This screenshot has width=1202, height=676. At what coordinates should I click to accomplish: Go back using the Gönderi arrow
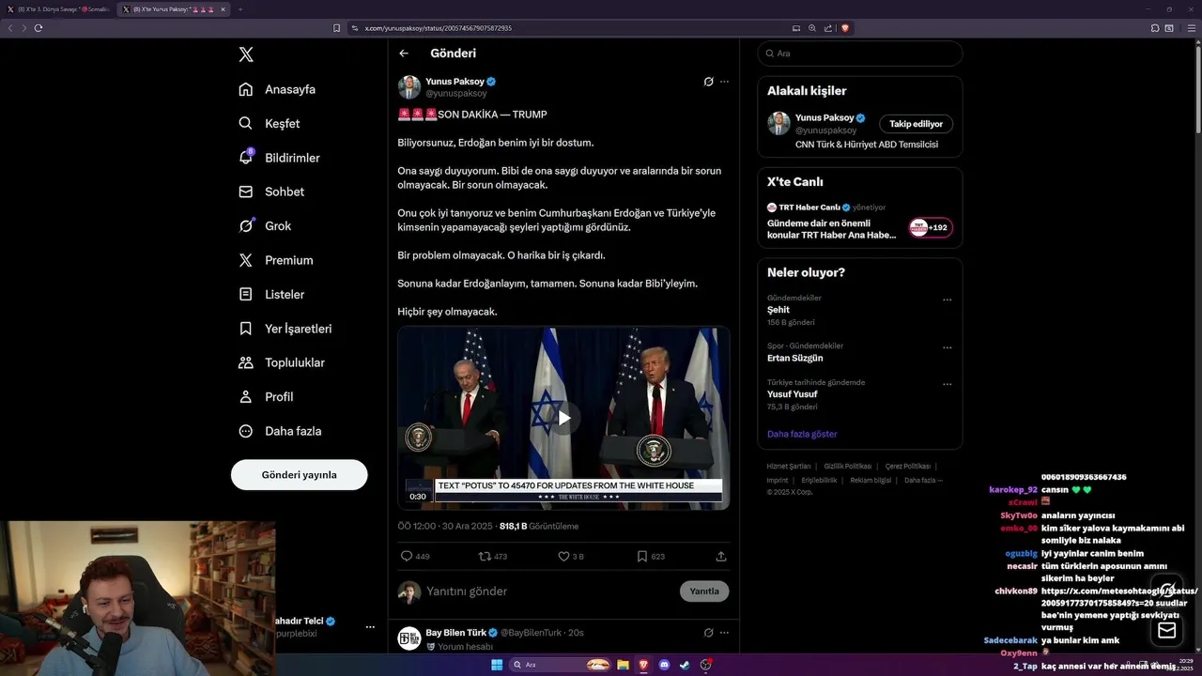click(404, 54)
